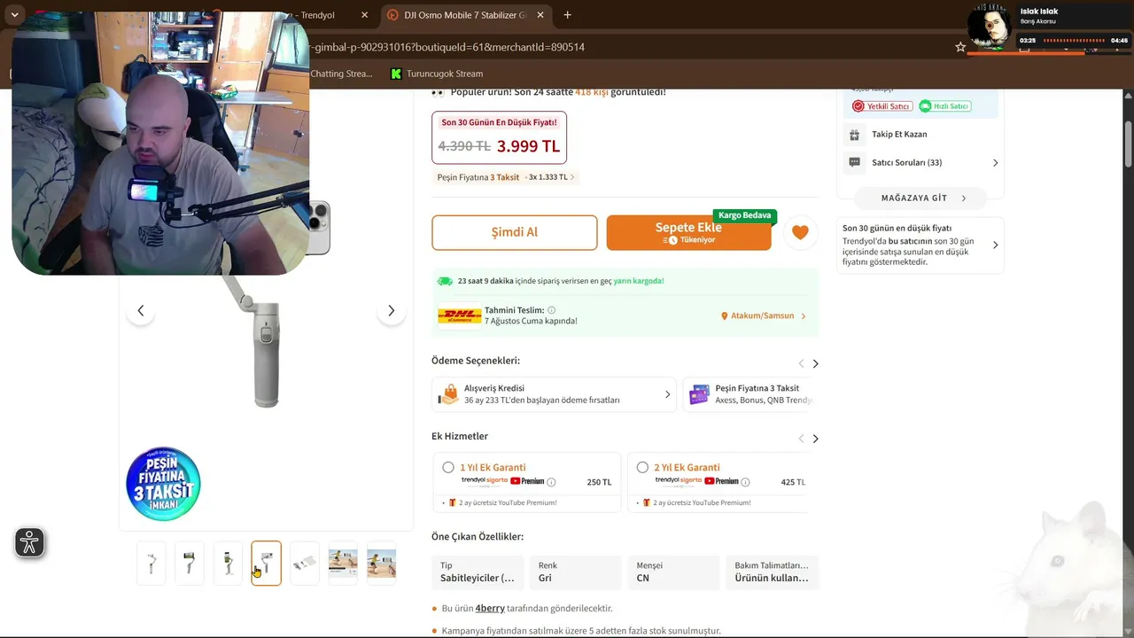Open a new browser tab

coord(568,15)
